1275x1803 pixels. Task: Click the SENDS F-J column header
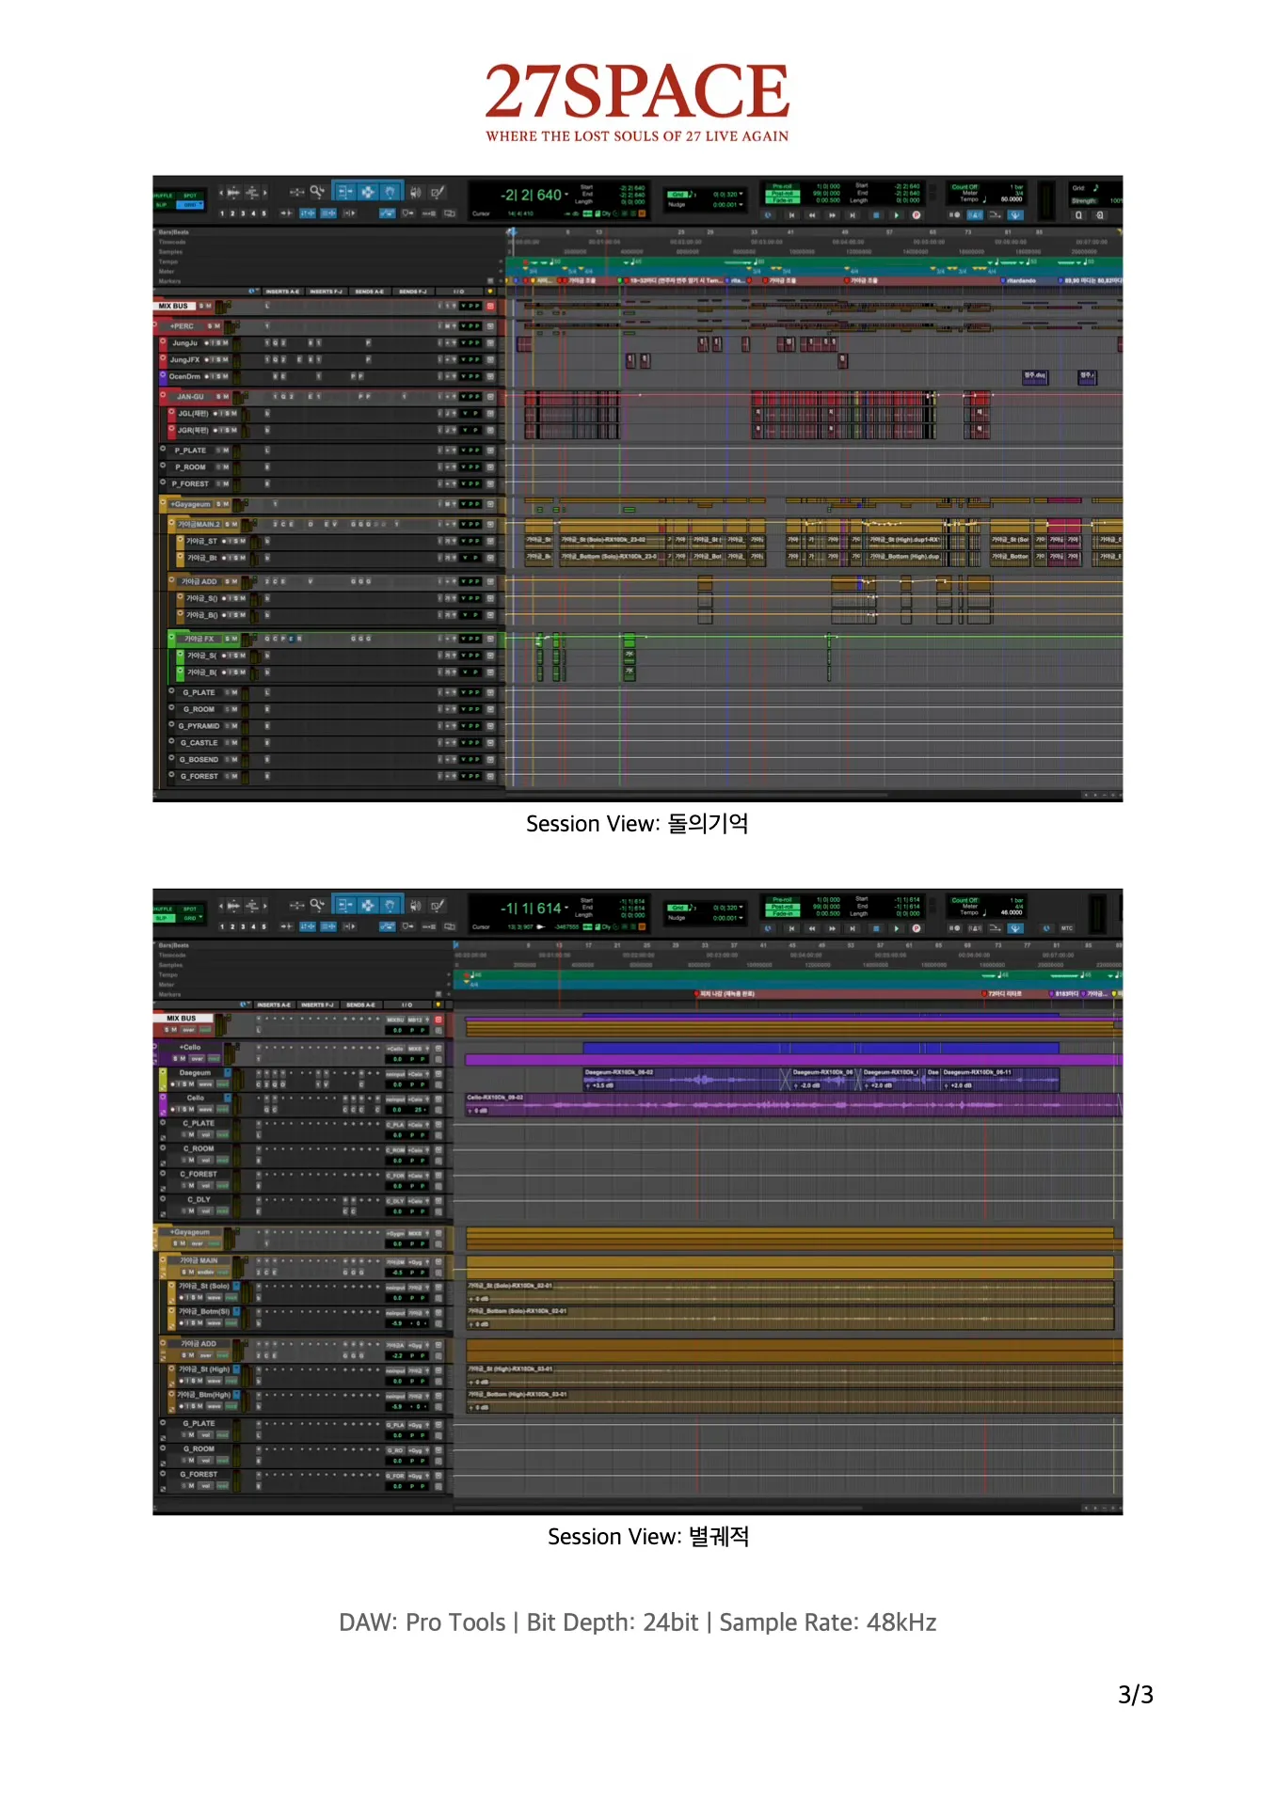click(x=412, y=292)
